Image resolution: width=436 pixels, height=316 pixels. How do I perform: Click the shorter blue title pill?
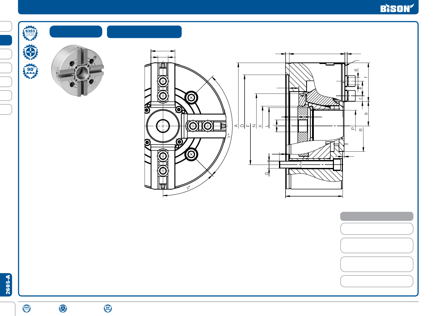coord(76,32)
